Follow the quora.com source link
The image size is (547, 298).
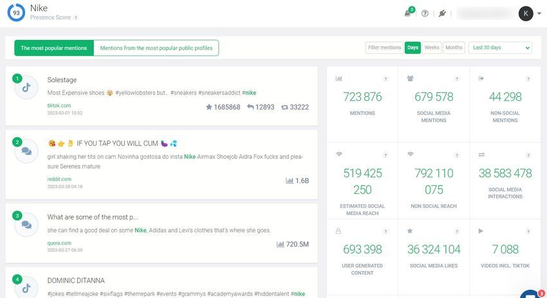(x=59, y=243)
